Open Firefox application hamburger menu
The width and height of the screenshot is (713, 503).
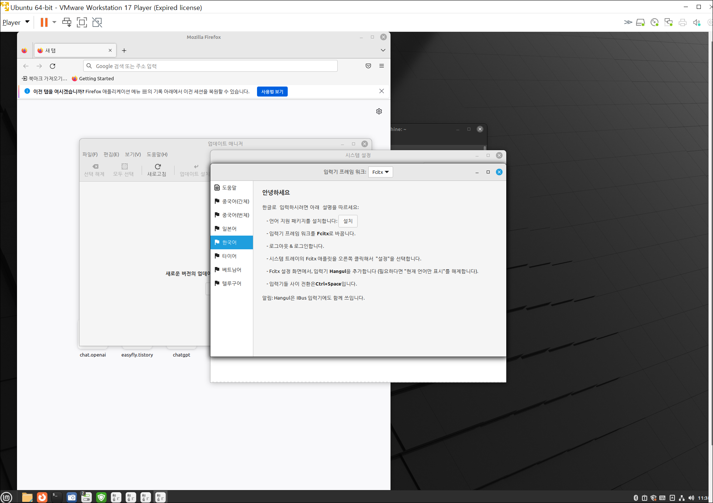click(x=382, y=66)
